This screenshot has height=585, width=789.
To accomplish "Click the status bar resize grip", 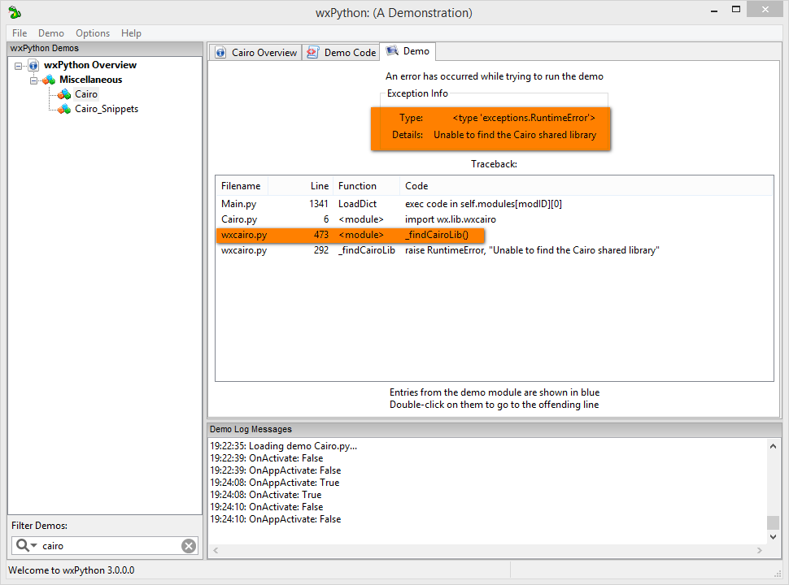I will tap(777, 574).
